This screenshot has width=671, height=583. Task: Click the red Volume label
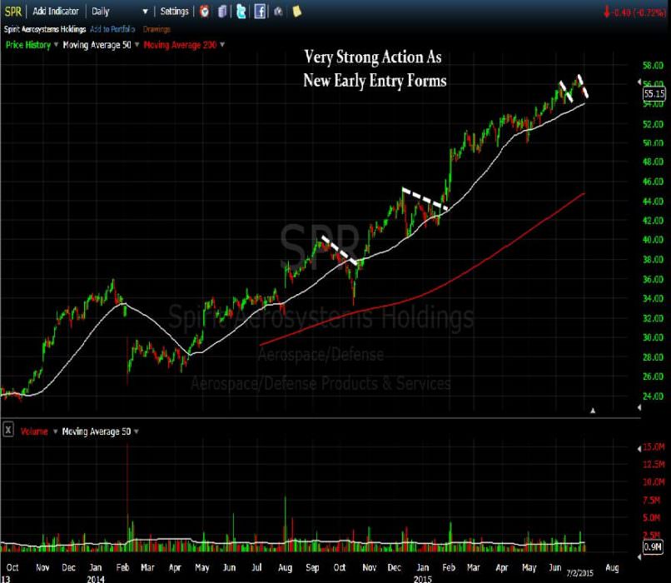click(34, 431)
